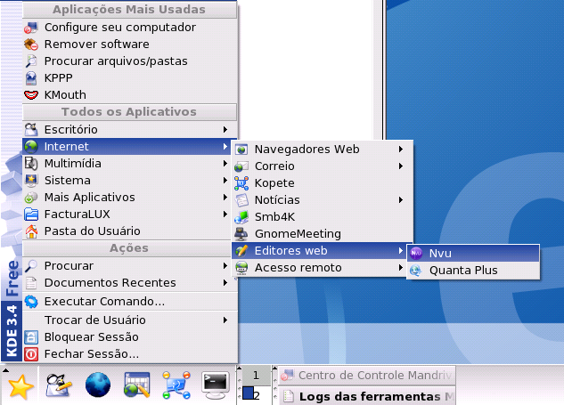The height and width of the screenshot is (405, 564).
Task: Click the Navegadores Web icon
Action: tap(241, 150)
